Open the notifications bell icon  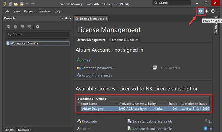point(207,11)
